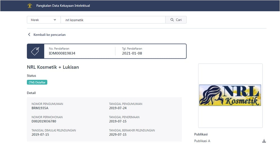Expand the Merek category dropdown

click(44, 20)
